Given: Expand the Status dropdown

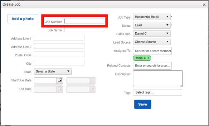Looking at the screenshot, I should (x=152, y=25).
